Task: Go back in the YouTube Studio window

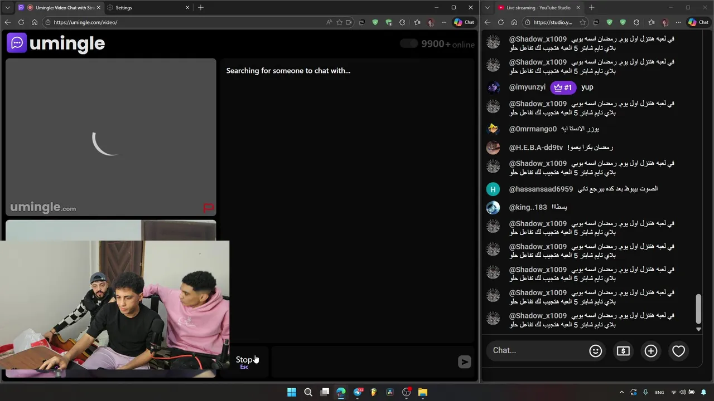Action: click(x=488, y=22)
